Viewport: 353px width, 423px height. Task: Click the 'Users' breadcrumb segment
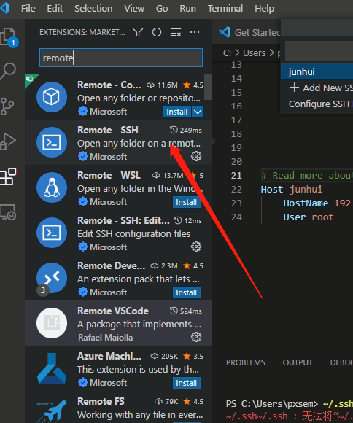(x=255, y=53)
